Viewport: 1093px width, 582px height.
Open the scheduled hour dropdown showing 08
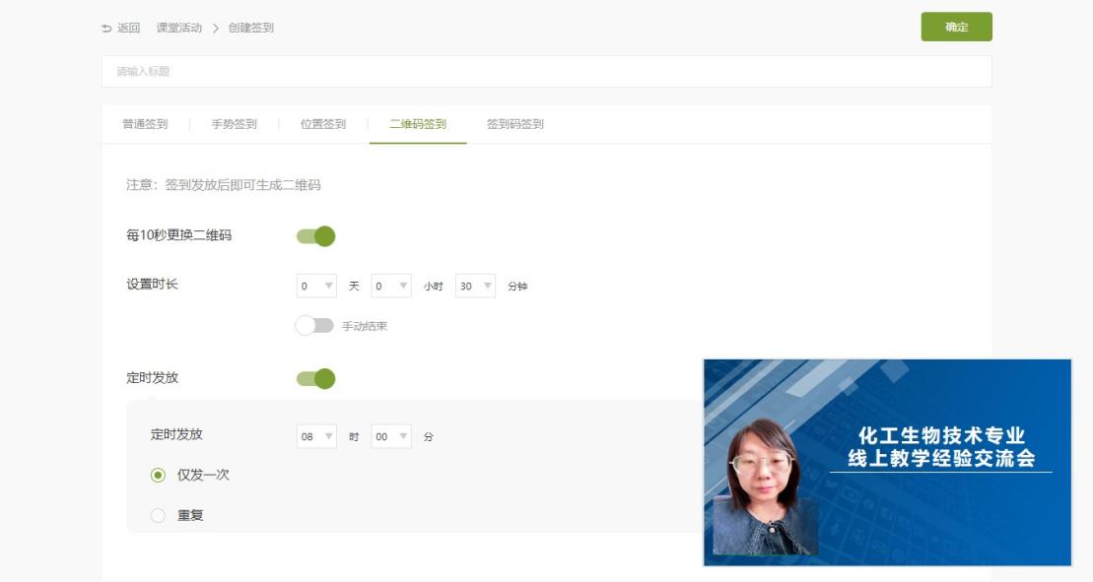tap(316, 436)
